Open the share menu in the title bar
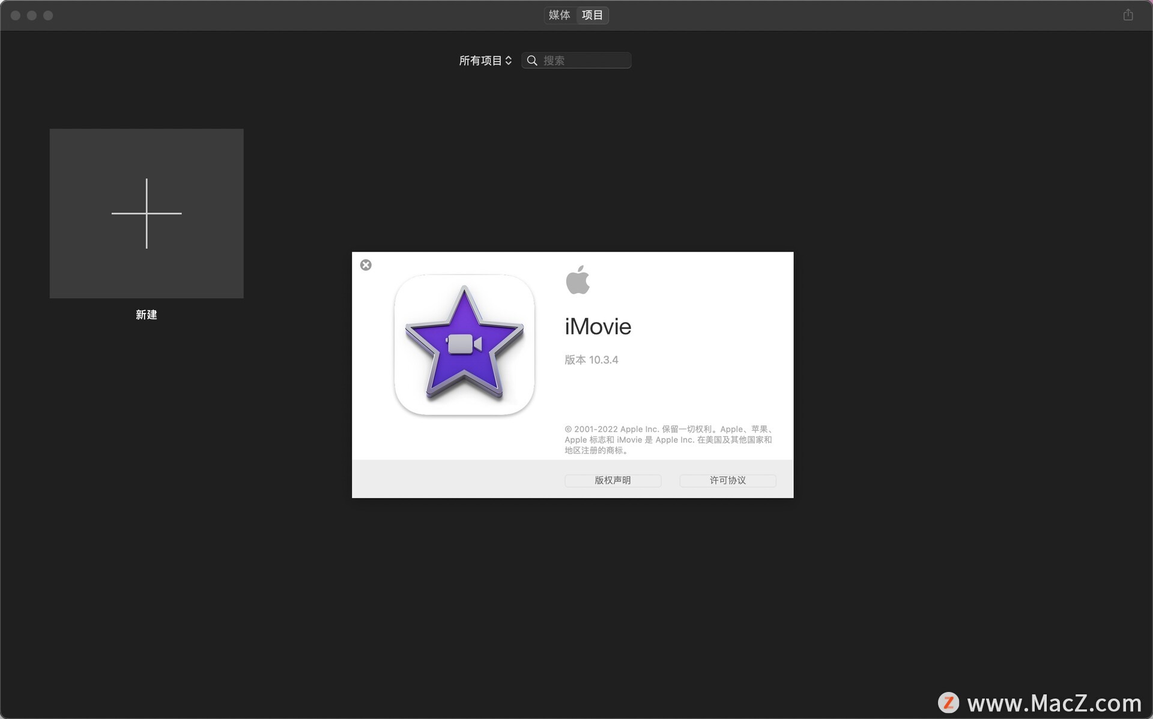 point(1128,15)
